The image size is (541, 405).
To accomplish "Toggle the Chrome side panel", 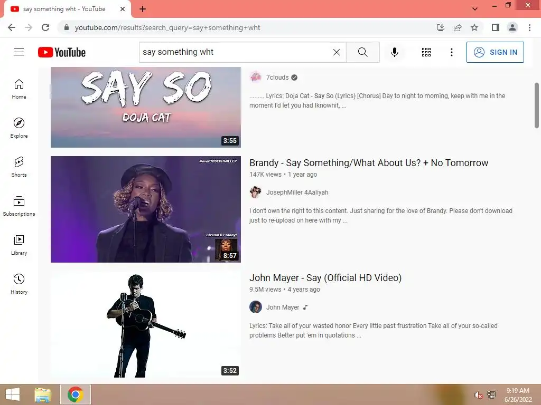I will (x=496, y=27).
